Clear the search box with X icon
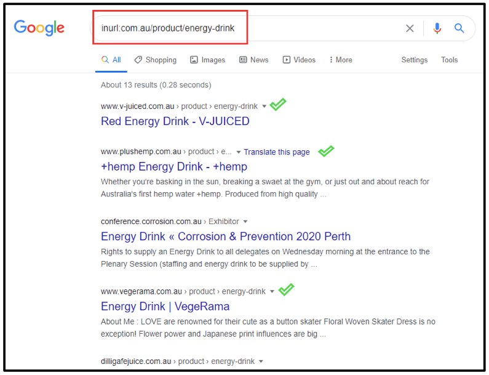Image resolution: width=489 pixels, height=375 pixels. tap(410, 28)
